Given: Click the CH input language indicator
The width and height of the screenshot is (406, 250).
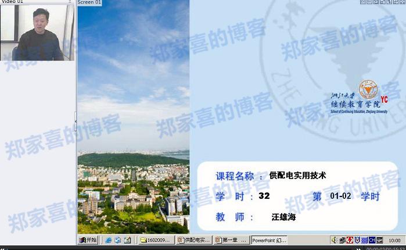Looking at the screenshot, I should coord(372,241).
